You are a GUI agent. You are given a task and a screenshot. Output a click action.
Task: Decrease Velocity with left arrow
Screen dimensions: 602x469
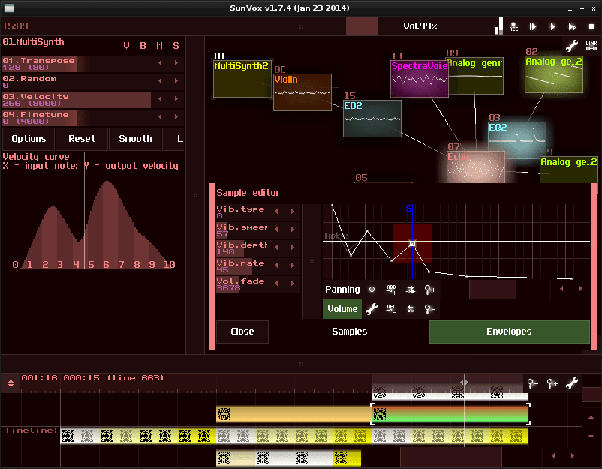tap(160, 99)
